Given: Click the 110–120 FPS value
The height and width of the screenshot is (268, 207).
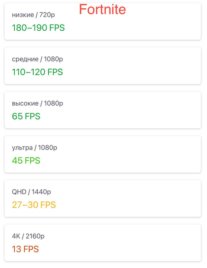Looking at the screenshot, I should coord(37,72).
